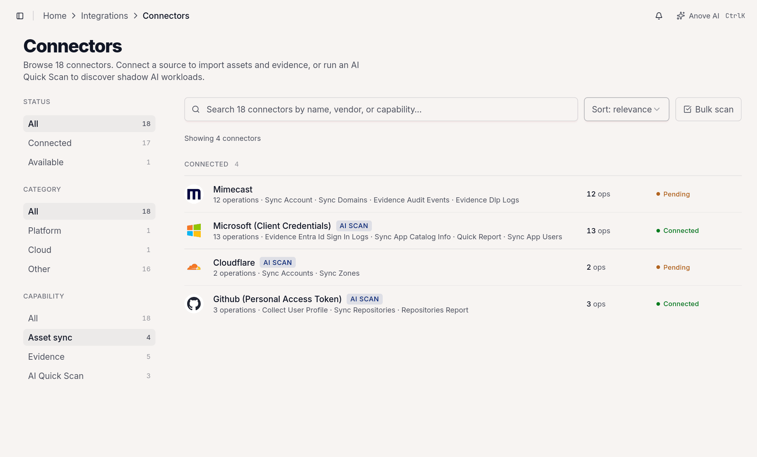The image size is (757, 457).
Task: Filter status by Available
Action: point(89,162)
